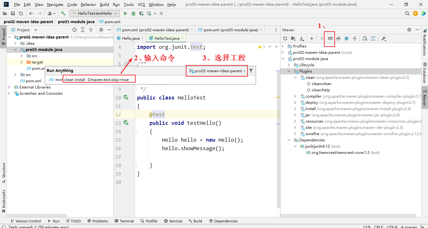
Task: Run HelloTest.testHello with green play button
Action: (x=125, y=13)
